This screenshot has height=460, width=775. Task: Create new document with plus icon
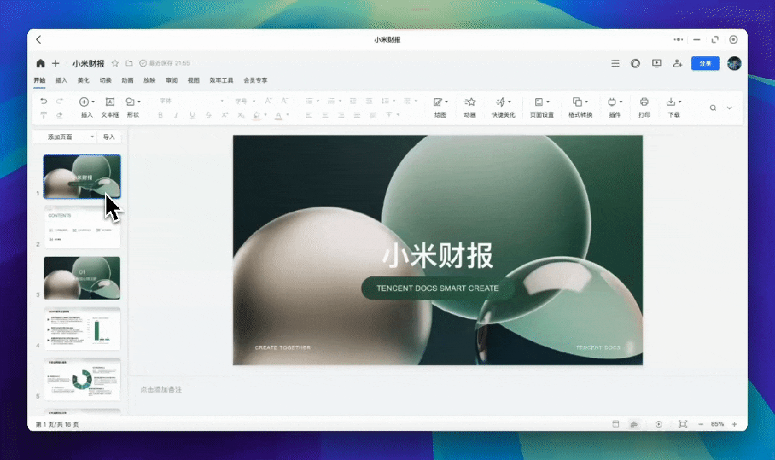click(56, 63)
